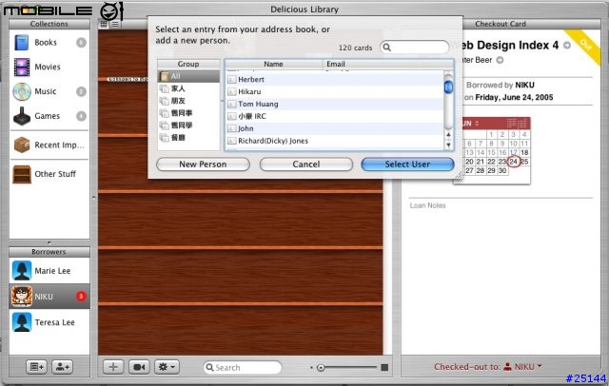Click the address book search field
609x386 pixels.
click(414, 48)
